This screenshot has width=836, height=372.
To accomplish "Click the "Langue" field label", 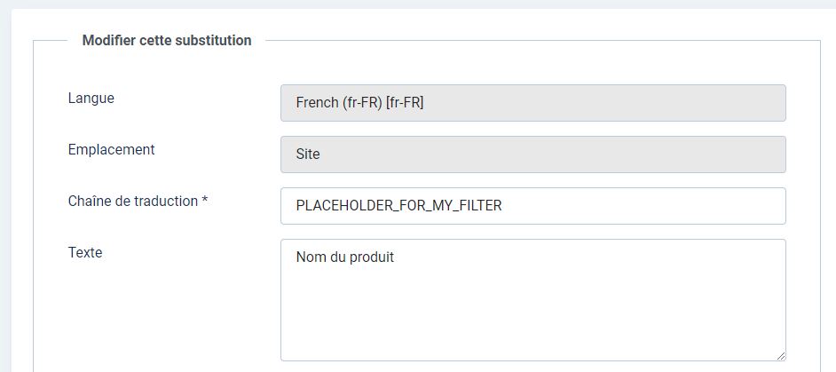I will tap(91, 99).
